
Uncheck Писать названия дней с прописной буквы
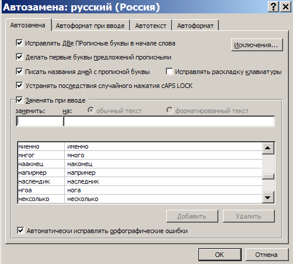pyautogui.click(x=19, y=72)
